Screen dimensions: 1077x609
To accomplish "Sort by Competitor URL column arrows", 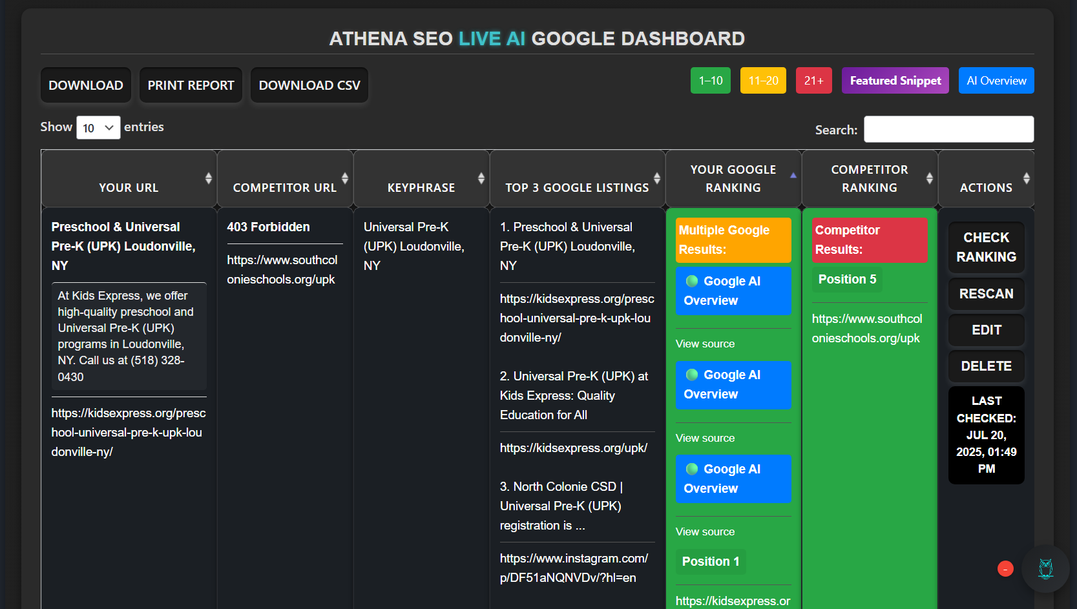I will coord(345,178).
